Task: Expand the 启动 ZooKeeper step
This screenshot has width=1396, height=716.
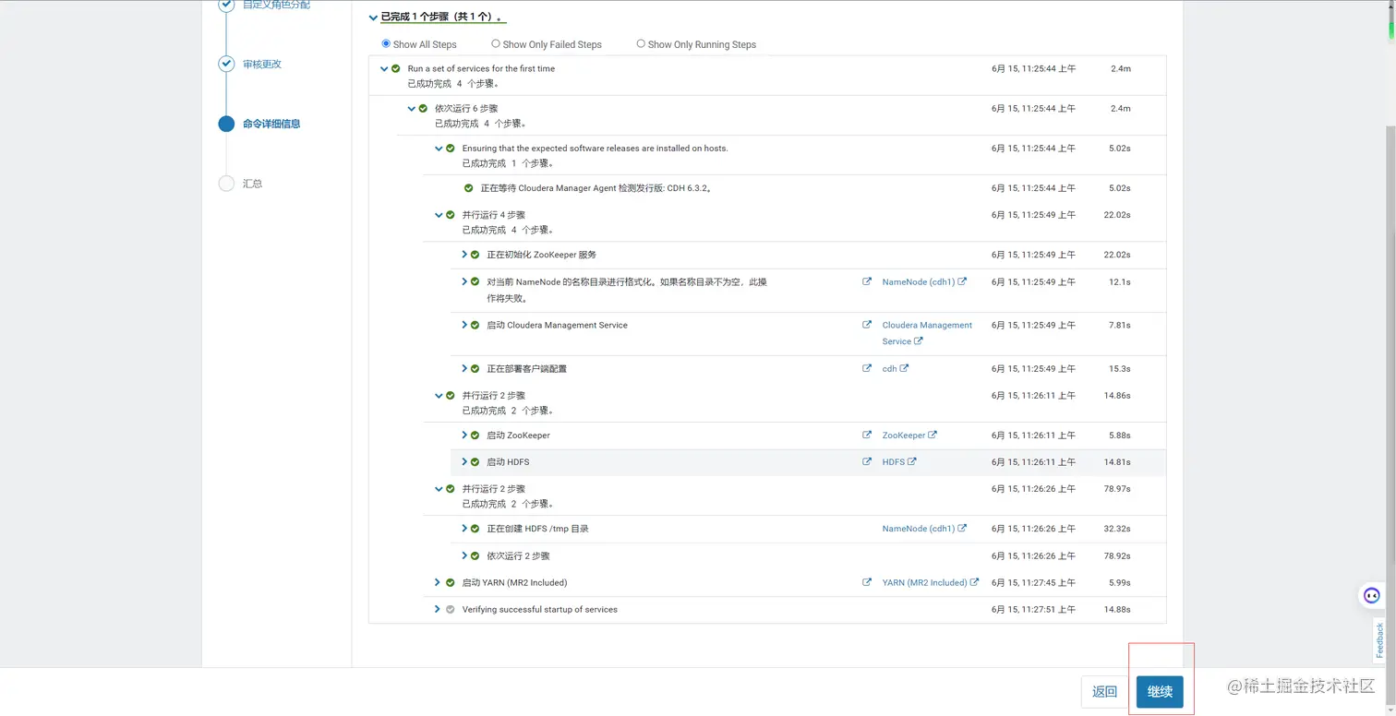Action: click(x=464, y=435)
